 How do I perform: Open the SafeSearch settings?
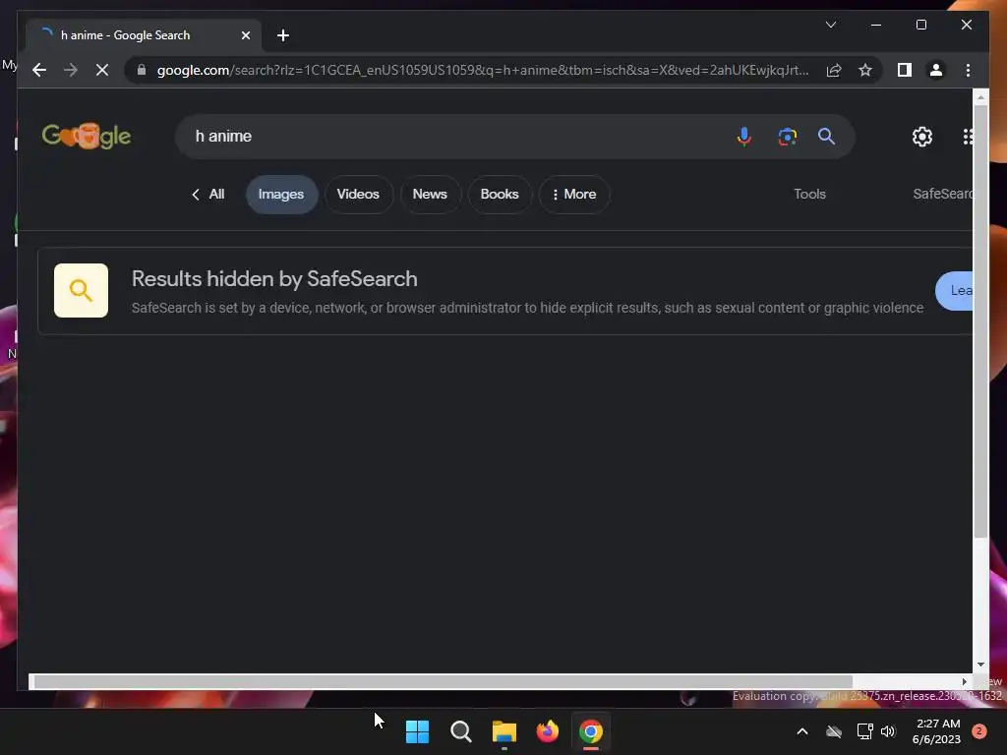(943, 194)
